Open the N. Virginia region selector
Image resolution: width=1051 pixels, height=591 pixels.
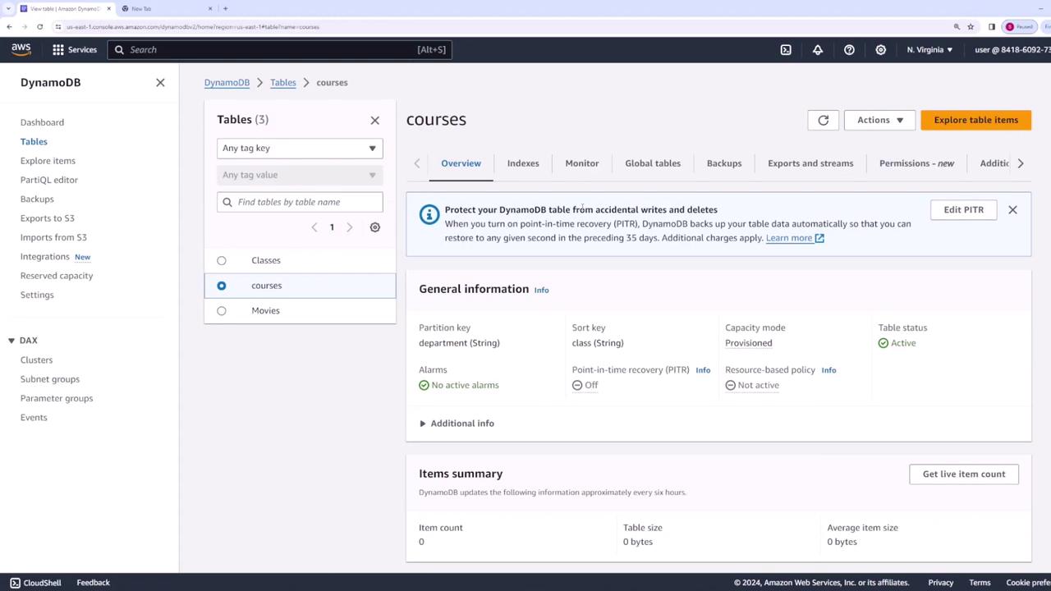[x=929, y=49]
